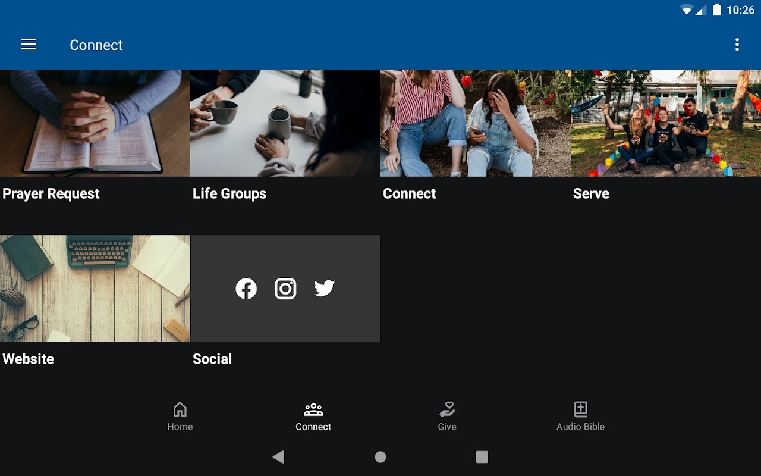Tap the Audio Bible book icon
Viewport: 761px width, 476px height.
(580, 409)
